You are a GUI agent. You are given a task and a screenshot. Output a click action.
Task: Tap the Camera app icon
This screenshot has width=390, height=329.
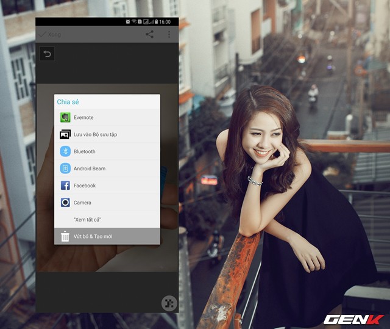65,203
